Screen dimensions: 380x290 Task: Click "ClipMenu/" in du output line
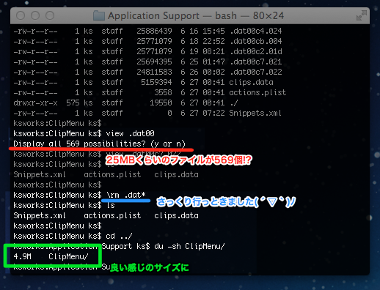pos(68,256)
